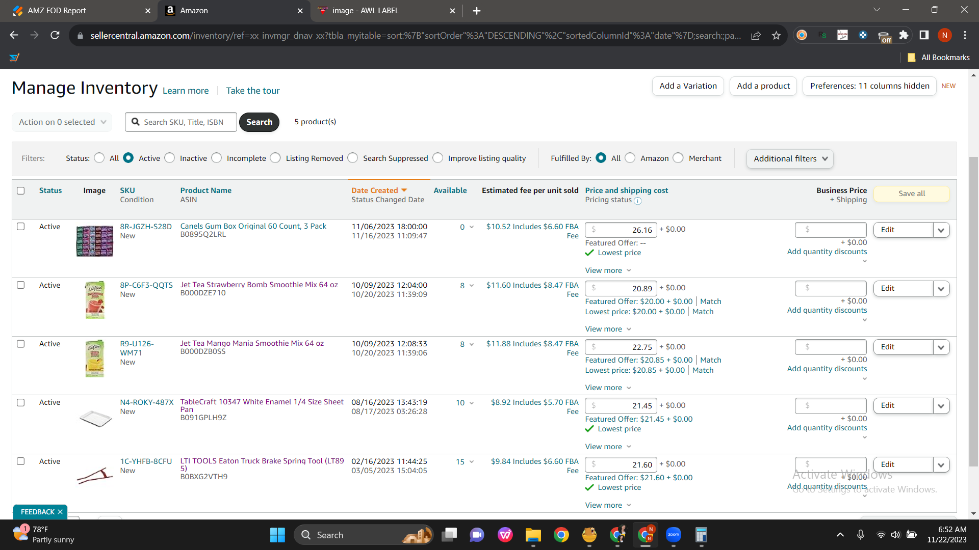Screen dimensions: 979x550
Task: Select the Incomplete status filter
Action: 217,158
